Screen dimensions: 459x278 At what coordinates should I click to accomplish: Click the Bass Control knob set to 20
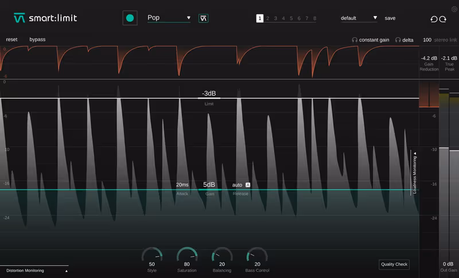coord(257,255)
